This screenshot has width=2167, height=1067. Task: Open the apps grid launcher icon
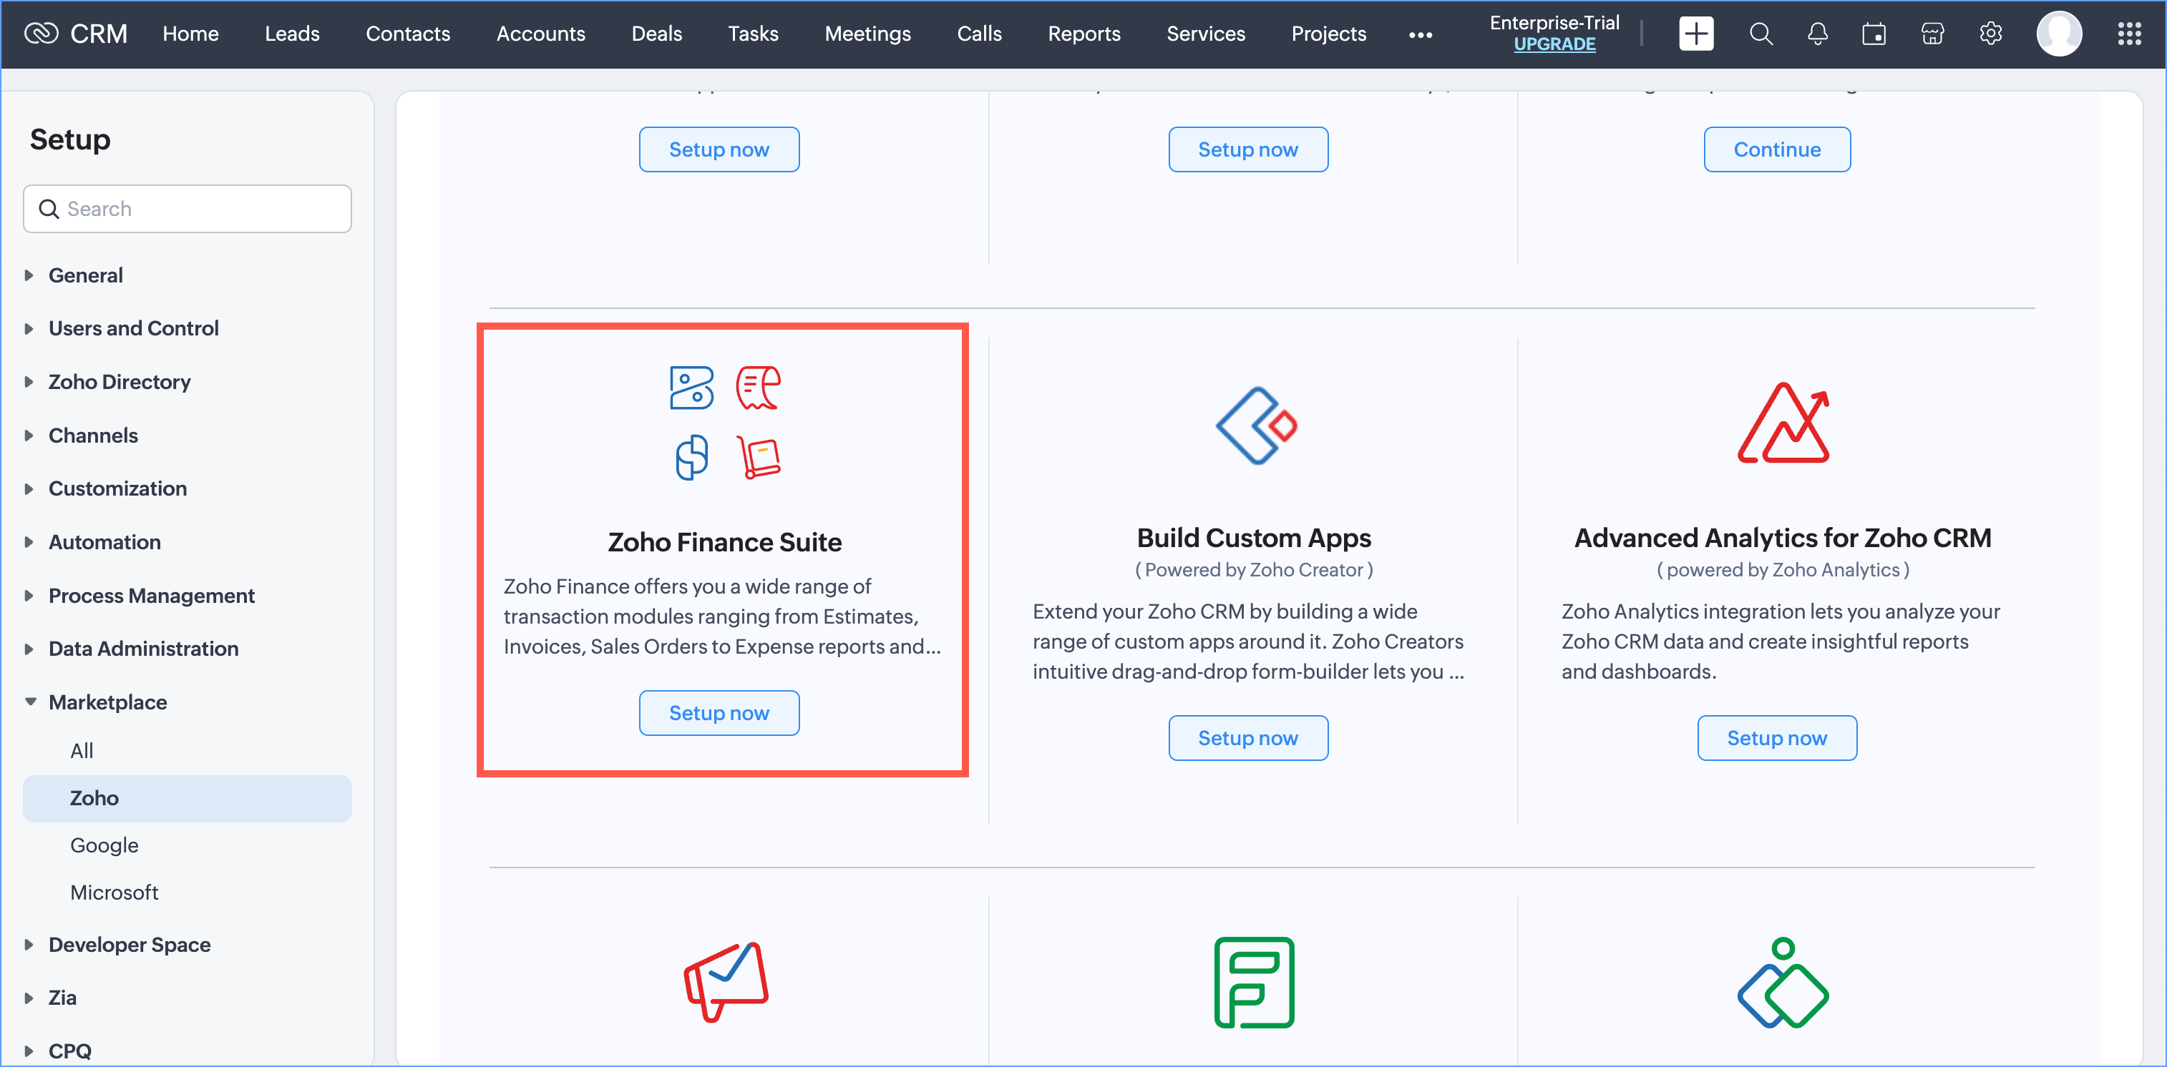(x=2129, y=34)
